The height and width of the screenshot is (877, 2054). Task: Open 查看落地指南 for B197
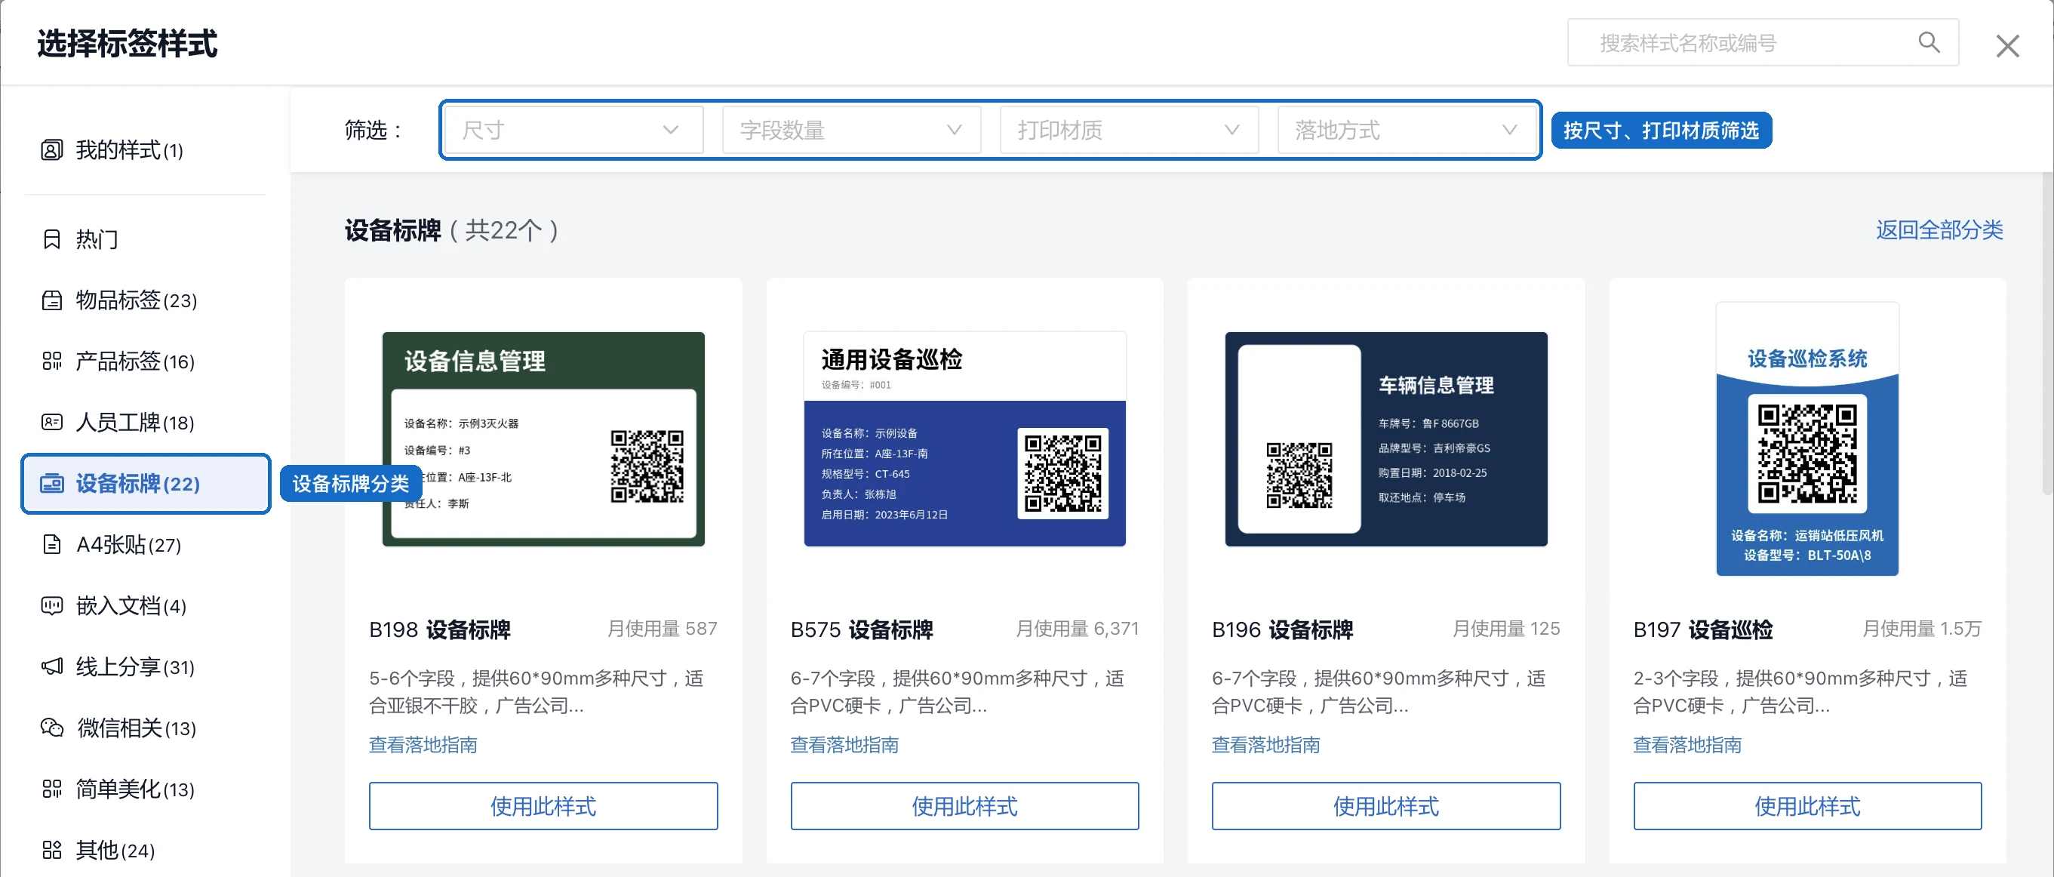[x=1687, y=745]
